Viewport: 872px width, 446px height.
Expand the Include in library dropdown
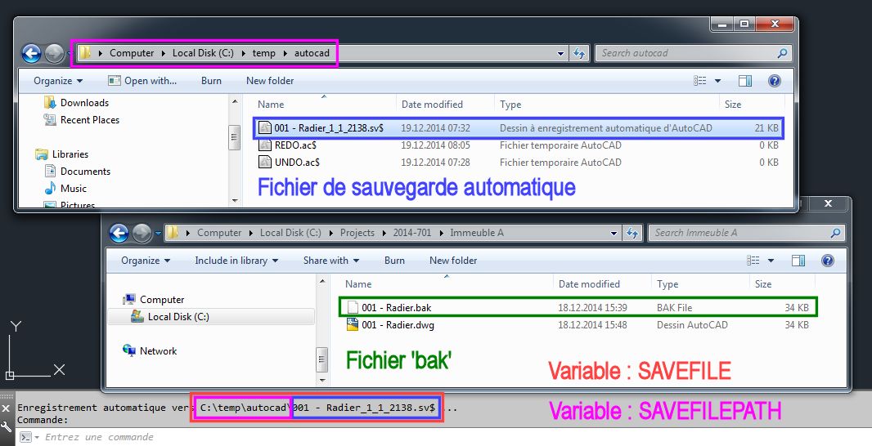point(236,261)
